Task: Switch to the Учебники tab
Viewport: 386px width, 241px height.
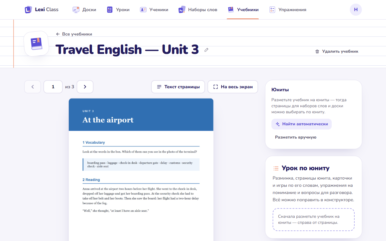Action: pyautogui.click(x=243, y=10)
